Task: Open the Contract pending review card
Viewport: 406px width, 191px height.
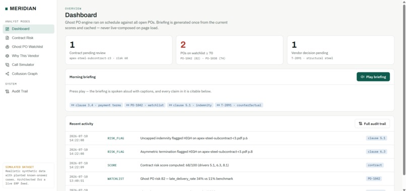Action: [x=119, y=50]
